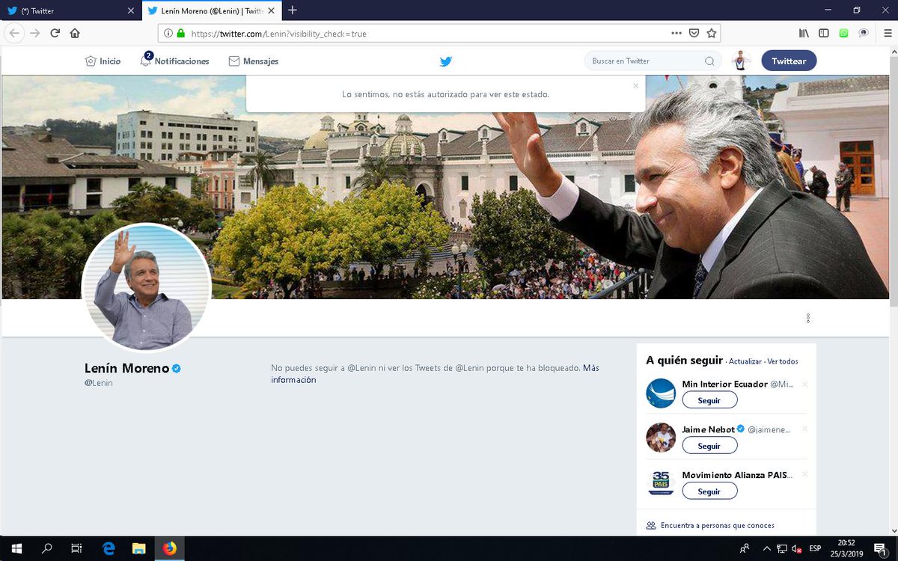The width and height of the screenshot is (898, 561).
Task: Switch to the first (*) Twitter tab
Action: [x=71, y=11]
